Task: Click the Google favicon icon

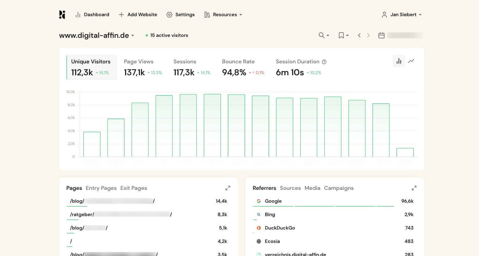Action: click(x=259, y=201)
